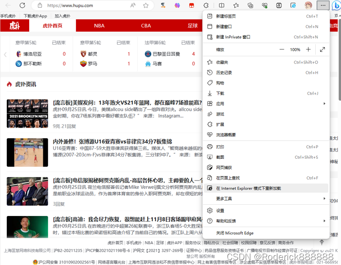Expand 帮助和反馈 submenu
Image resolution: width=341 pixels, height=265 pixels.
(x=266, y=221)
